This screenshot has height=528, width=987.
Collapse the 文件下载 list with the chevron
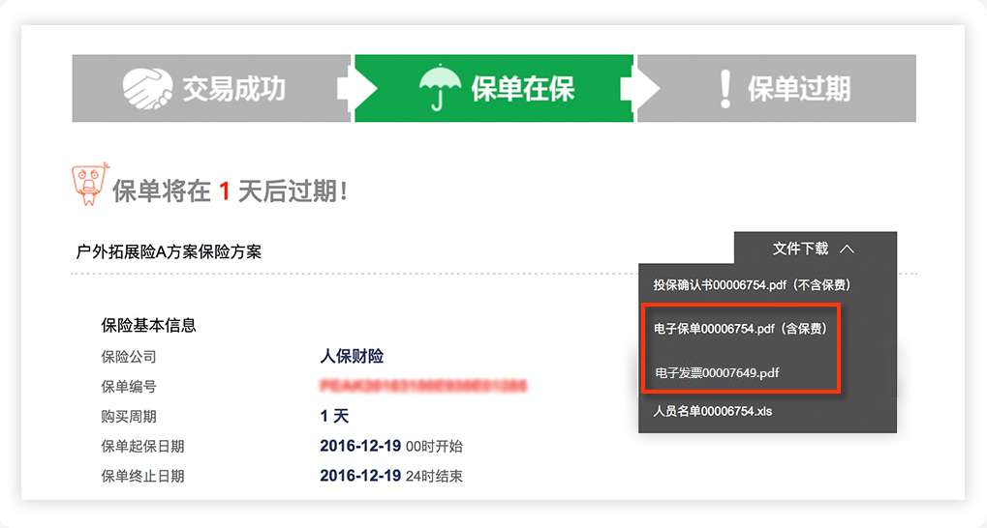[x=848, y=249]
